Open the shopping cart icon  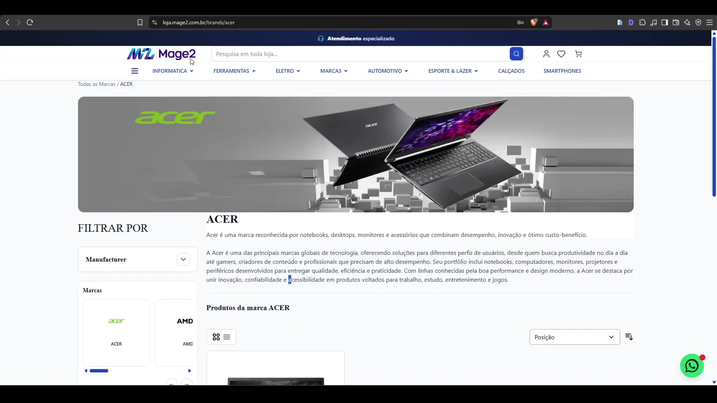pyautogui.click(x=579, y=54)
